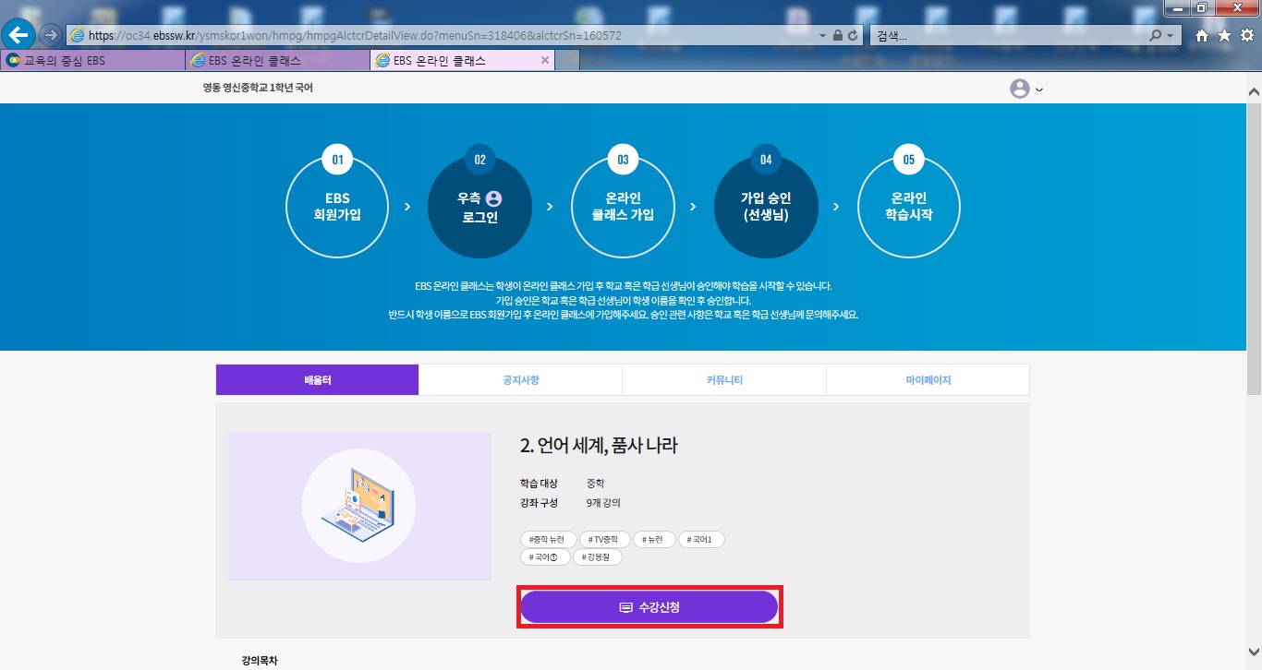1262x670 pixels.
Task: Click the #뉴런 tag
Action: point(654,539)
